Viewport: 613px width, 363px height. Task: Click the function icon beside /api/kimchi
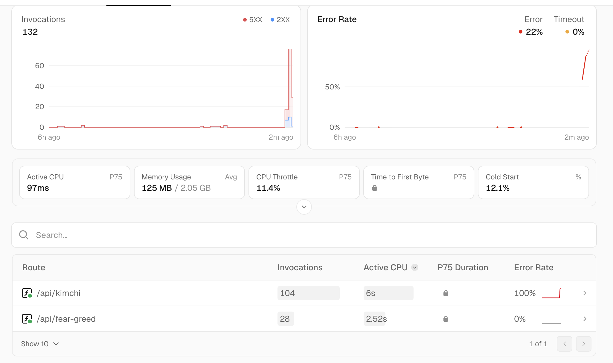pos(27,293)
